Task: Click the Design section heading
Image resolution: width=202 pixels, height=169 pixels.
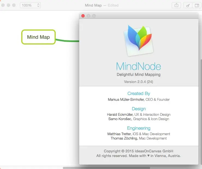Action: pos(139,109)
